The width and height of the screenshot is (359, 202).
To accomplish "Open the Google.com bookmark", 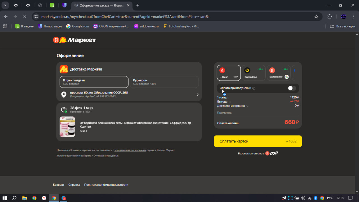I will click(x=78, y=26).
